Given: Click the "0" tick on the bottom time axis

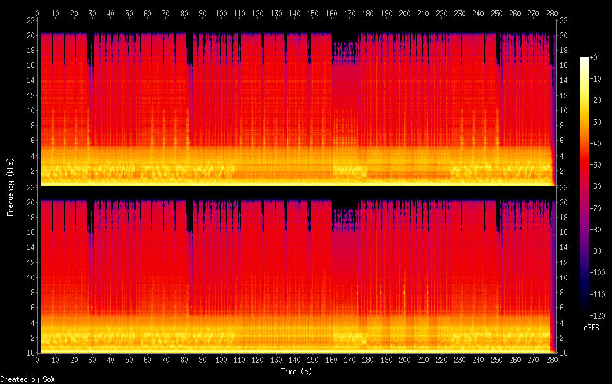Looking at the screenshot, I should 38,359.
